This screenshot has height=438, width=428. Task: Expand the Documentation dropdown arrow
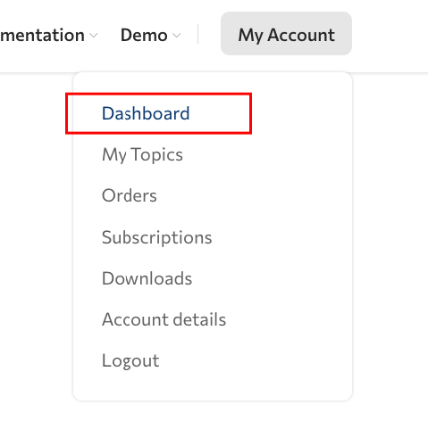point(94,36)
